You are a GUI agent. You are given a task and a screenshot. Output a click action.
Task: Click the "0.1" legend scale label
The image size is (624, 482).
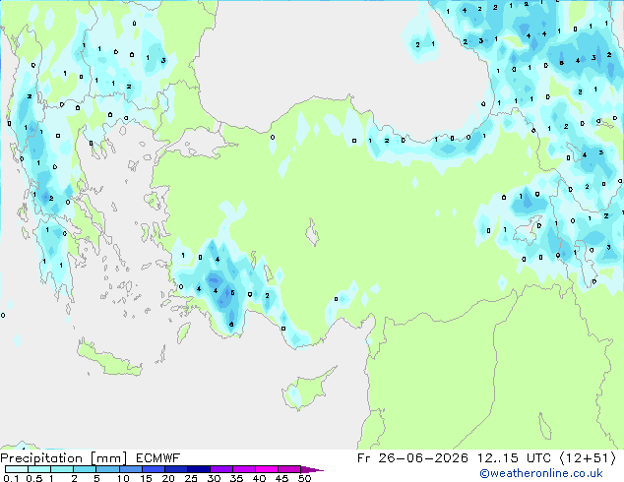click(11, 478)
